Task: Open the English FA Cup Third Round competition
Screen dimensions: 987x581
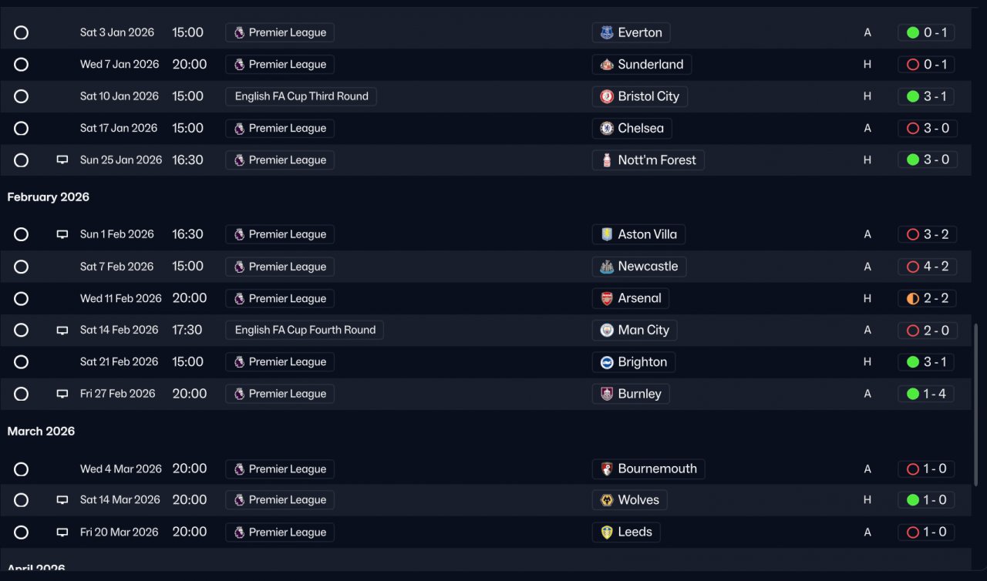Action: 301,96
